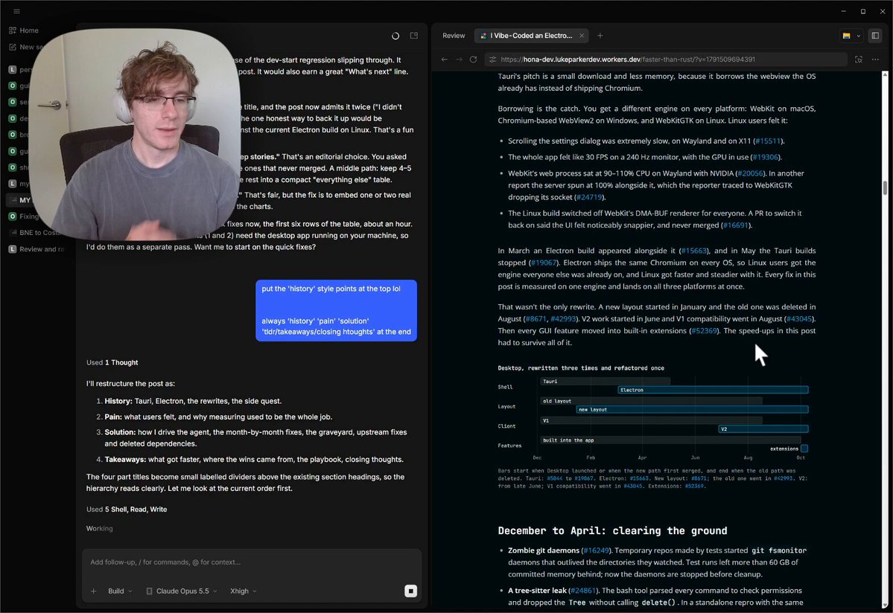Open the tree-sitter leak link #24861
Image resolution: width=893 pixels, height=613 pixels.
pyautogui.click(x=582, y=591)
